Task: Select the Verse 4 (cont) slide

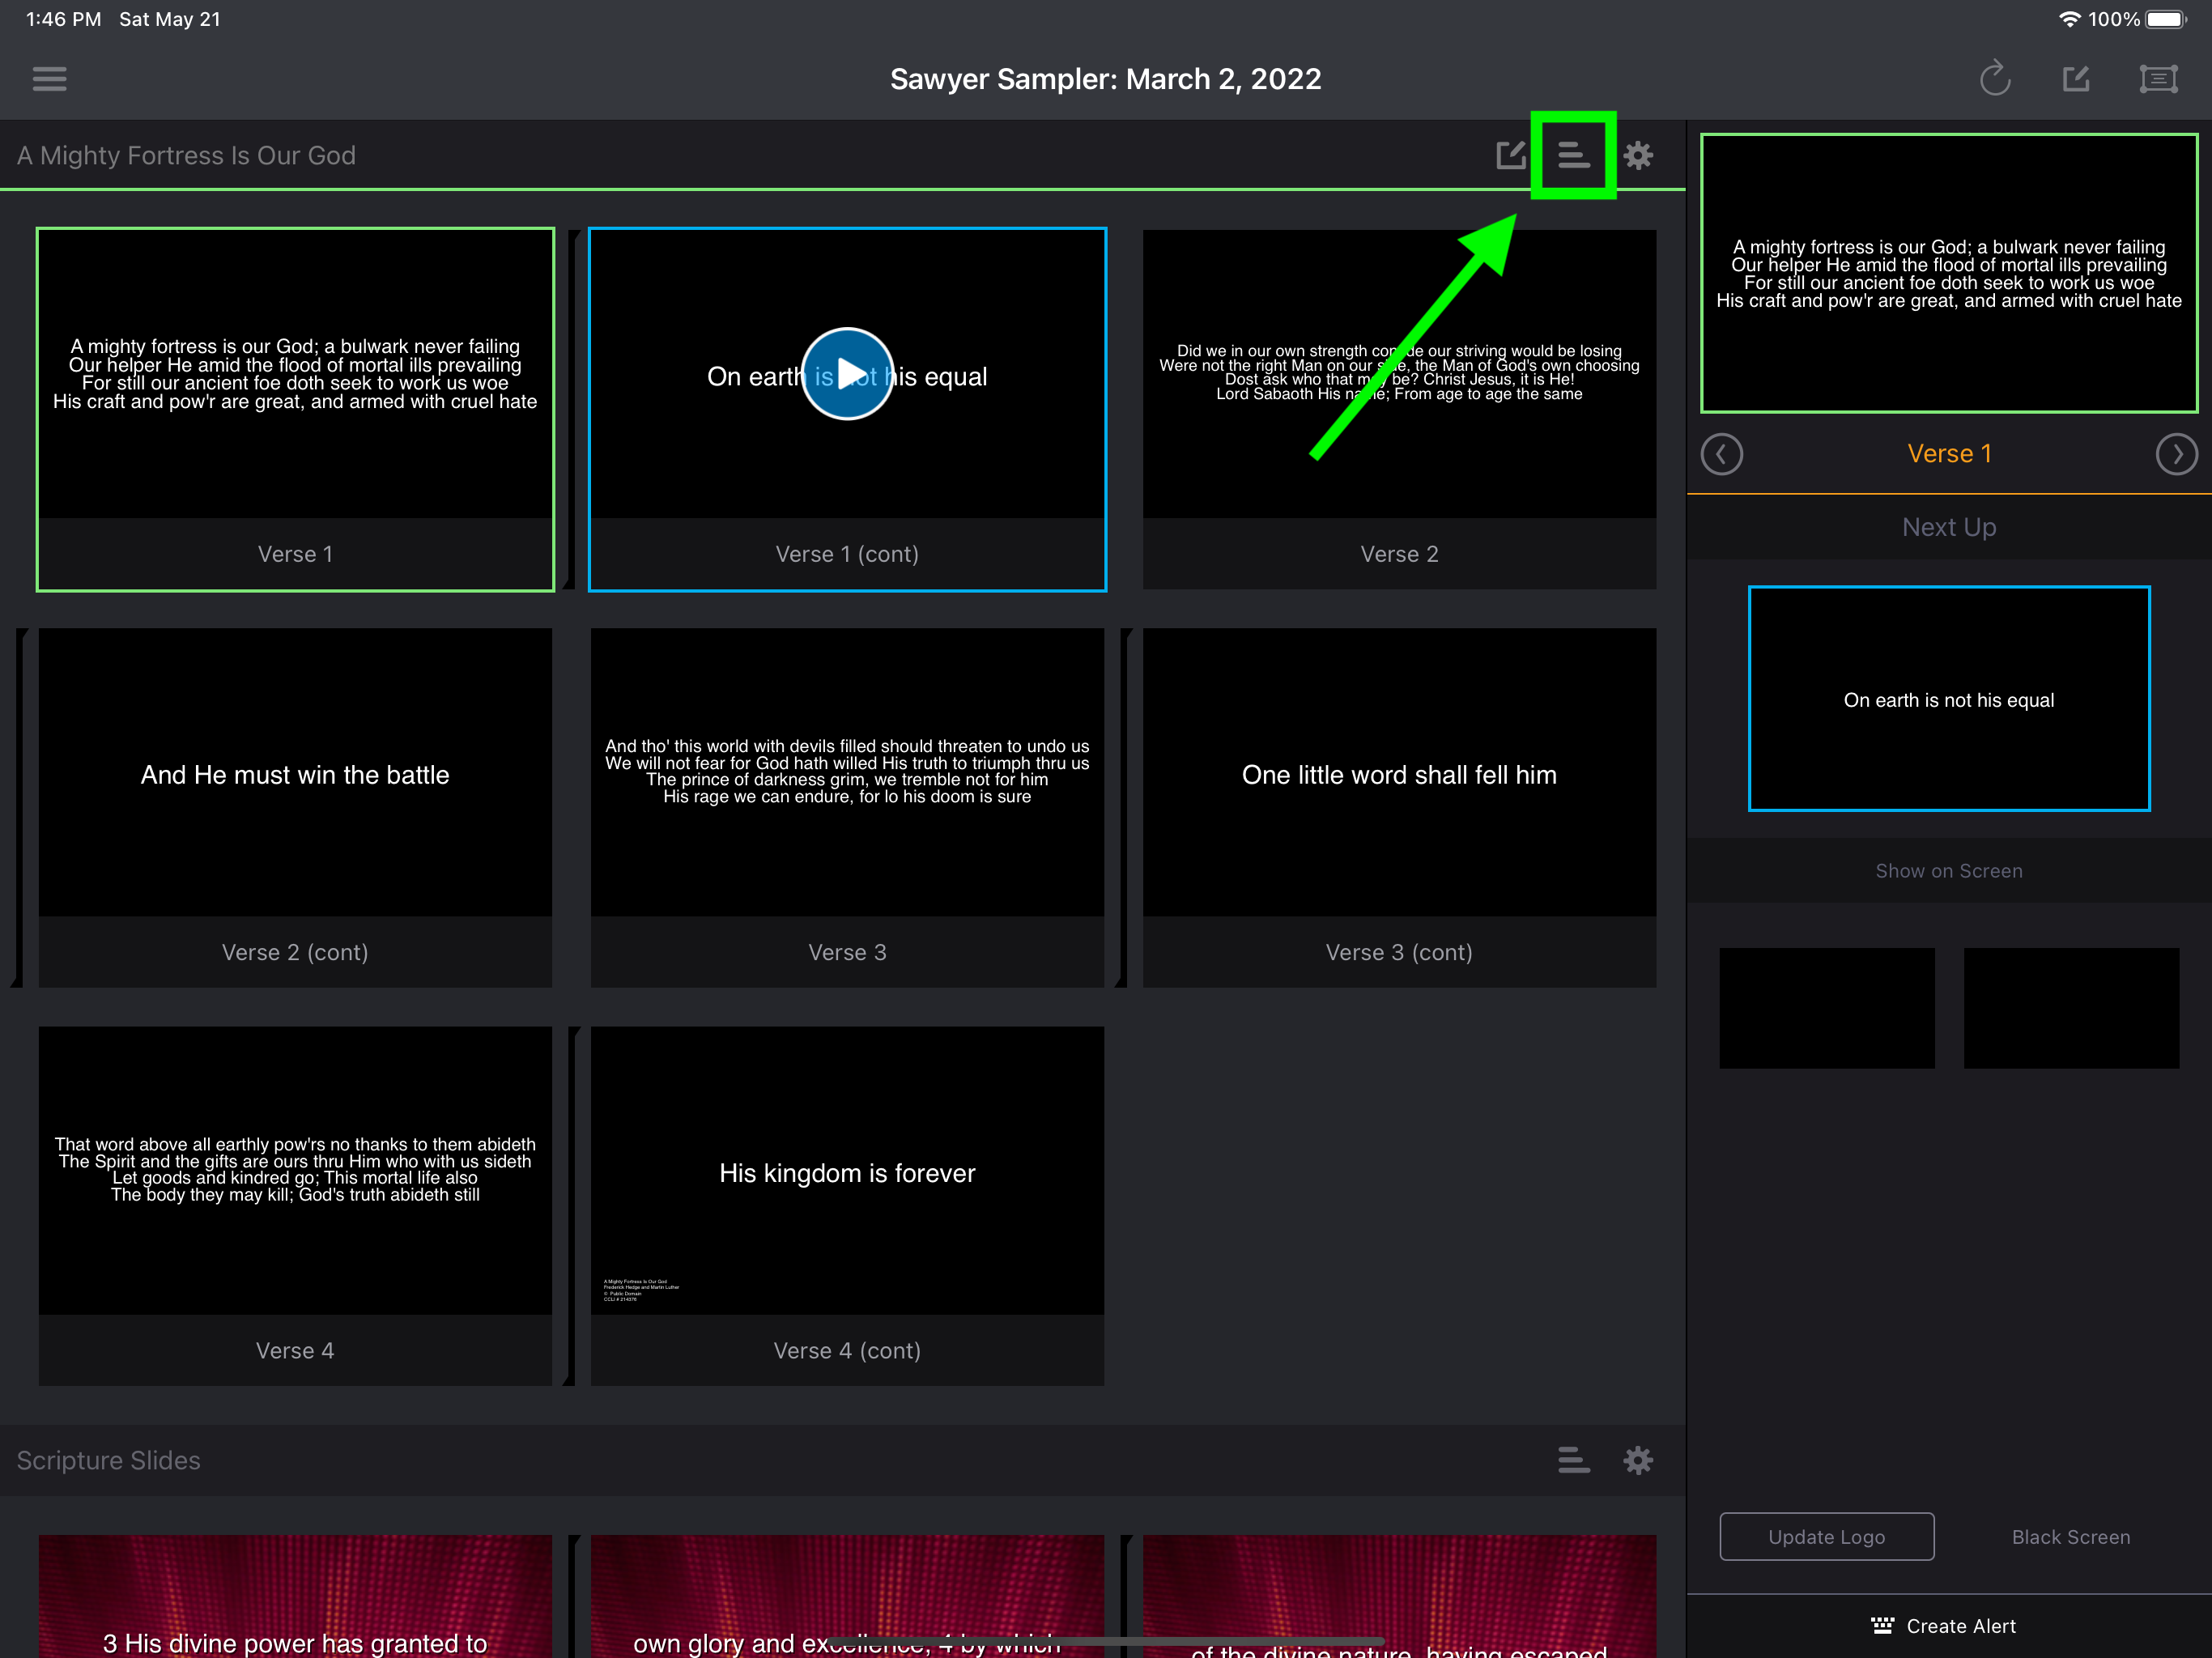Action: 847,1205
